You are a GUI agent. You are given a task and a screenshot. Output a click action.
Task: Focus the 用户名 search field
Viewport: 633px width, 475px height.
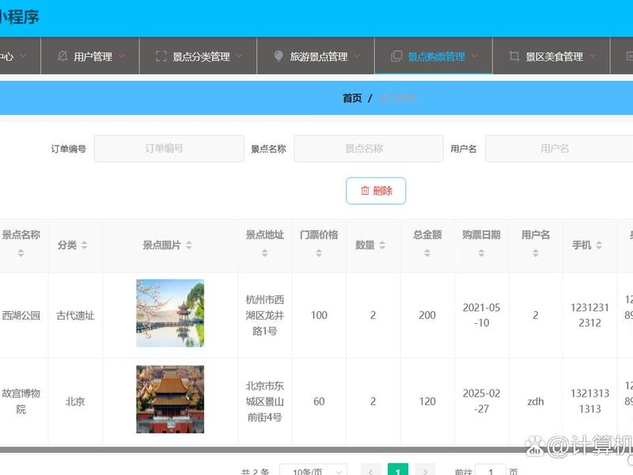point(559,149)
